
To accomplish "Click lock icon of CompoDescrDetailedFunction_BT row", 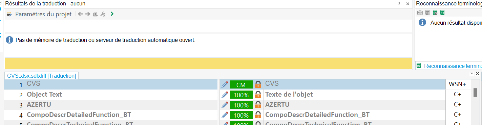I will pos(258,115).
